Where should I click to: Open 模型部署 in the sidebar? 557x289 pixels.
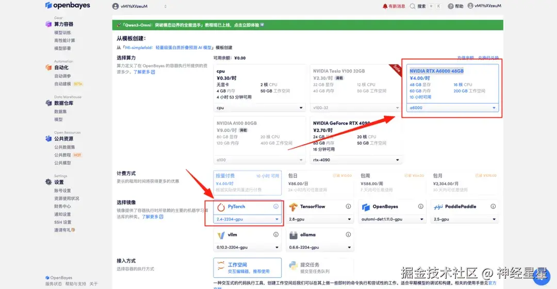[62, 48]
